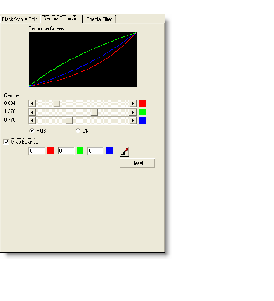Select the Gamma Correction tab
Screen dimensions: 274x301
pos(62,19)
